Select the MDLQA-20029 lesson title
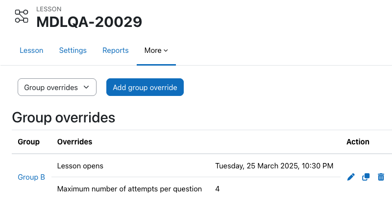The width and height of the screenshot is (392, 210). click(89, 22)
